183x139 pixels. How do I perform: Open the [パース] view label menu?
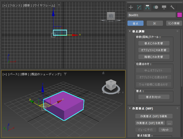tap(14, 74)
